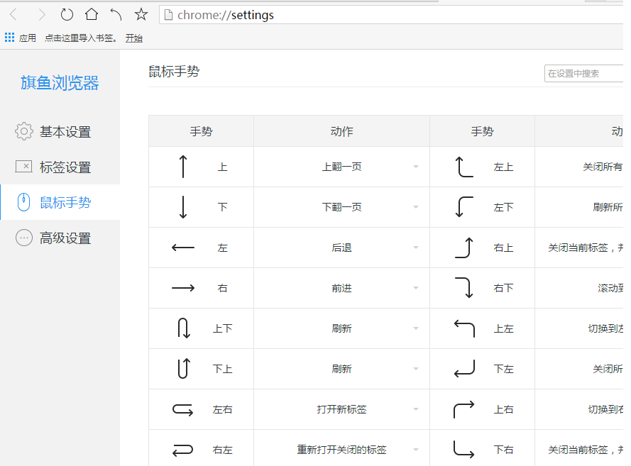Screen dimensions: 631x466
Task: Click the mouse icon next to 鼠标手势
Action: click(23, 202)
